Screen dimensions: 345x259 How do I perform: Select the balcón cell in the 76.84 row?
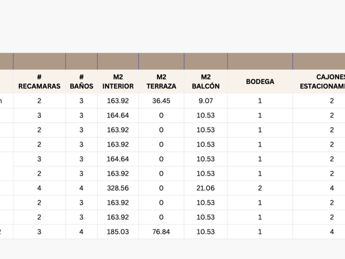[205, 232]
